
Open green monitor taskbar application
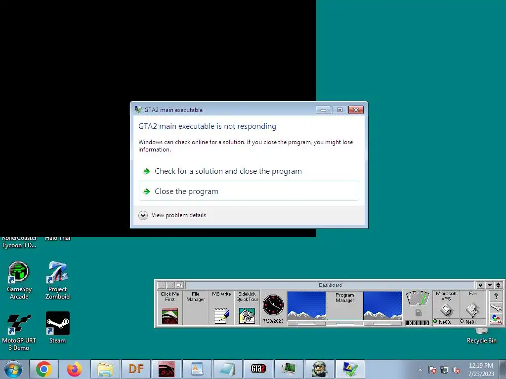click(289, 369)
